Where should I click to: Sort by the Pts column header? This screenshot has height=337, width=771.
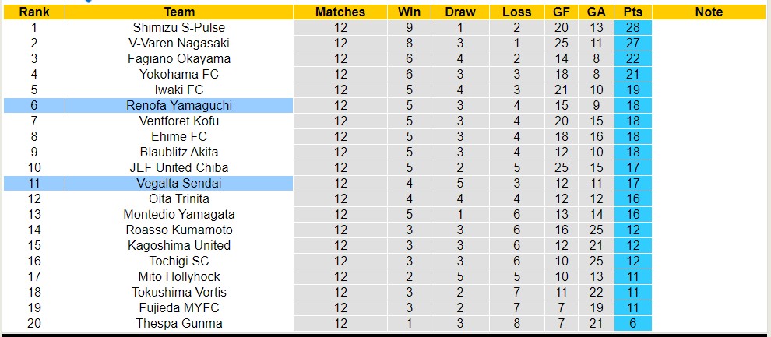(632, 12)
